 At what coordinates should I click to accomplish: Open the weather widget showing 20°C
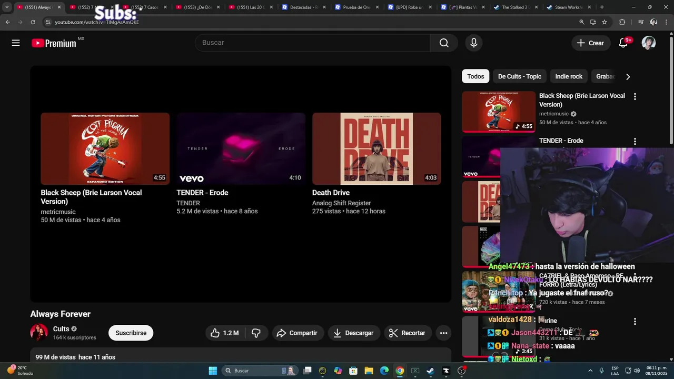19,371
